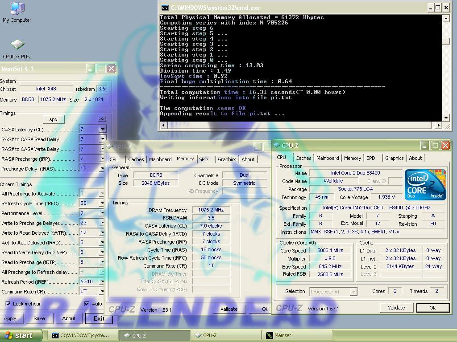The height and width of the screenshot is (342, 457).
Task: Open the My Computer desktop icon
Action: (x=17, y=12)
